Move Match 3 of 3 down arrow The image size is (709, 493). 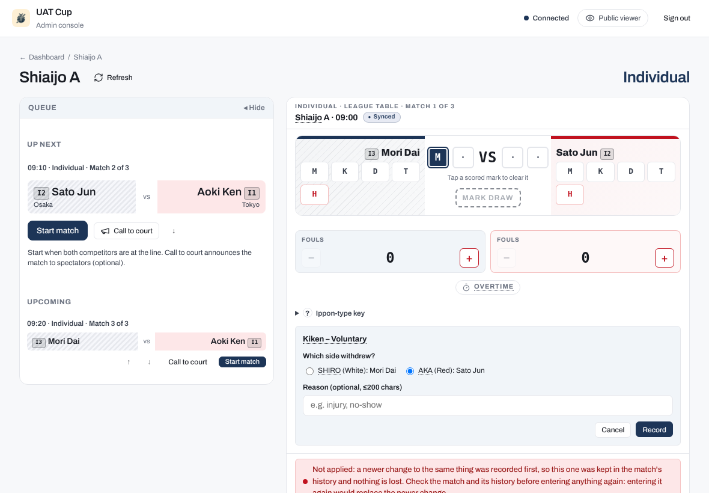(149, 362)
